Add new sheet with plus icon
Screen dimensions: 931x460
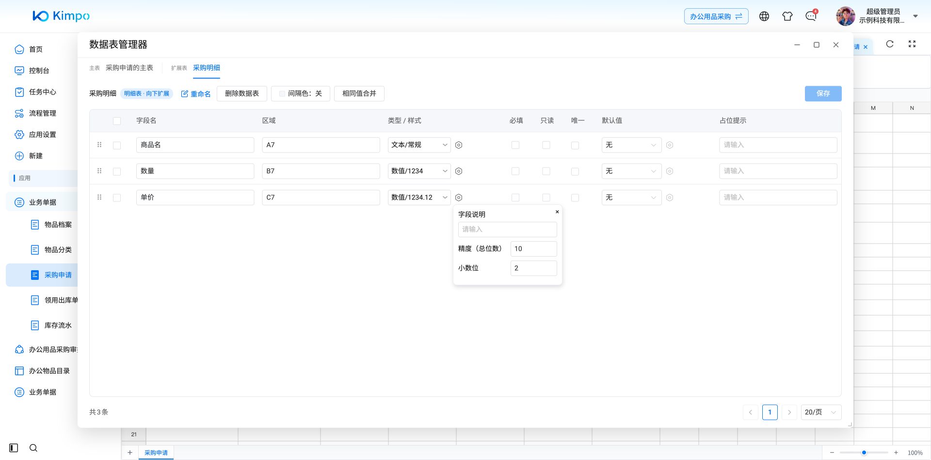coord(130,453)
